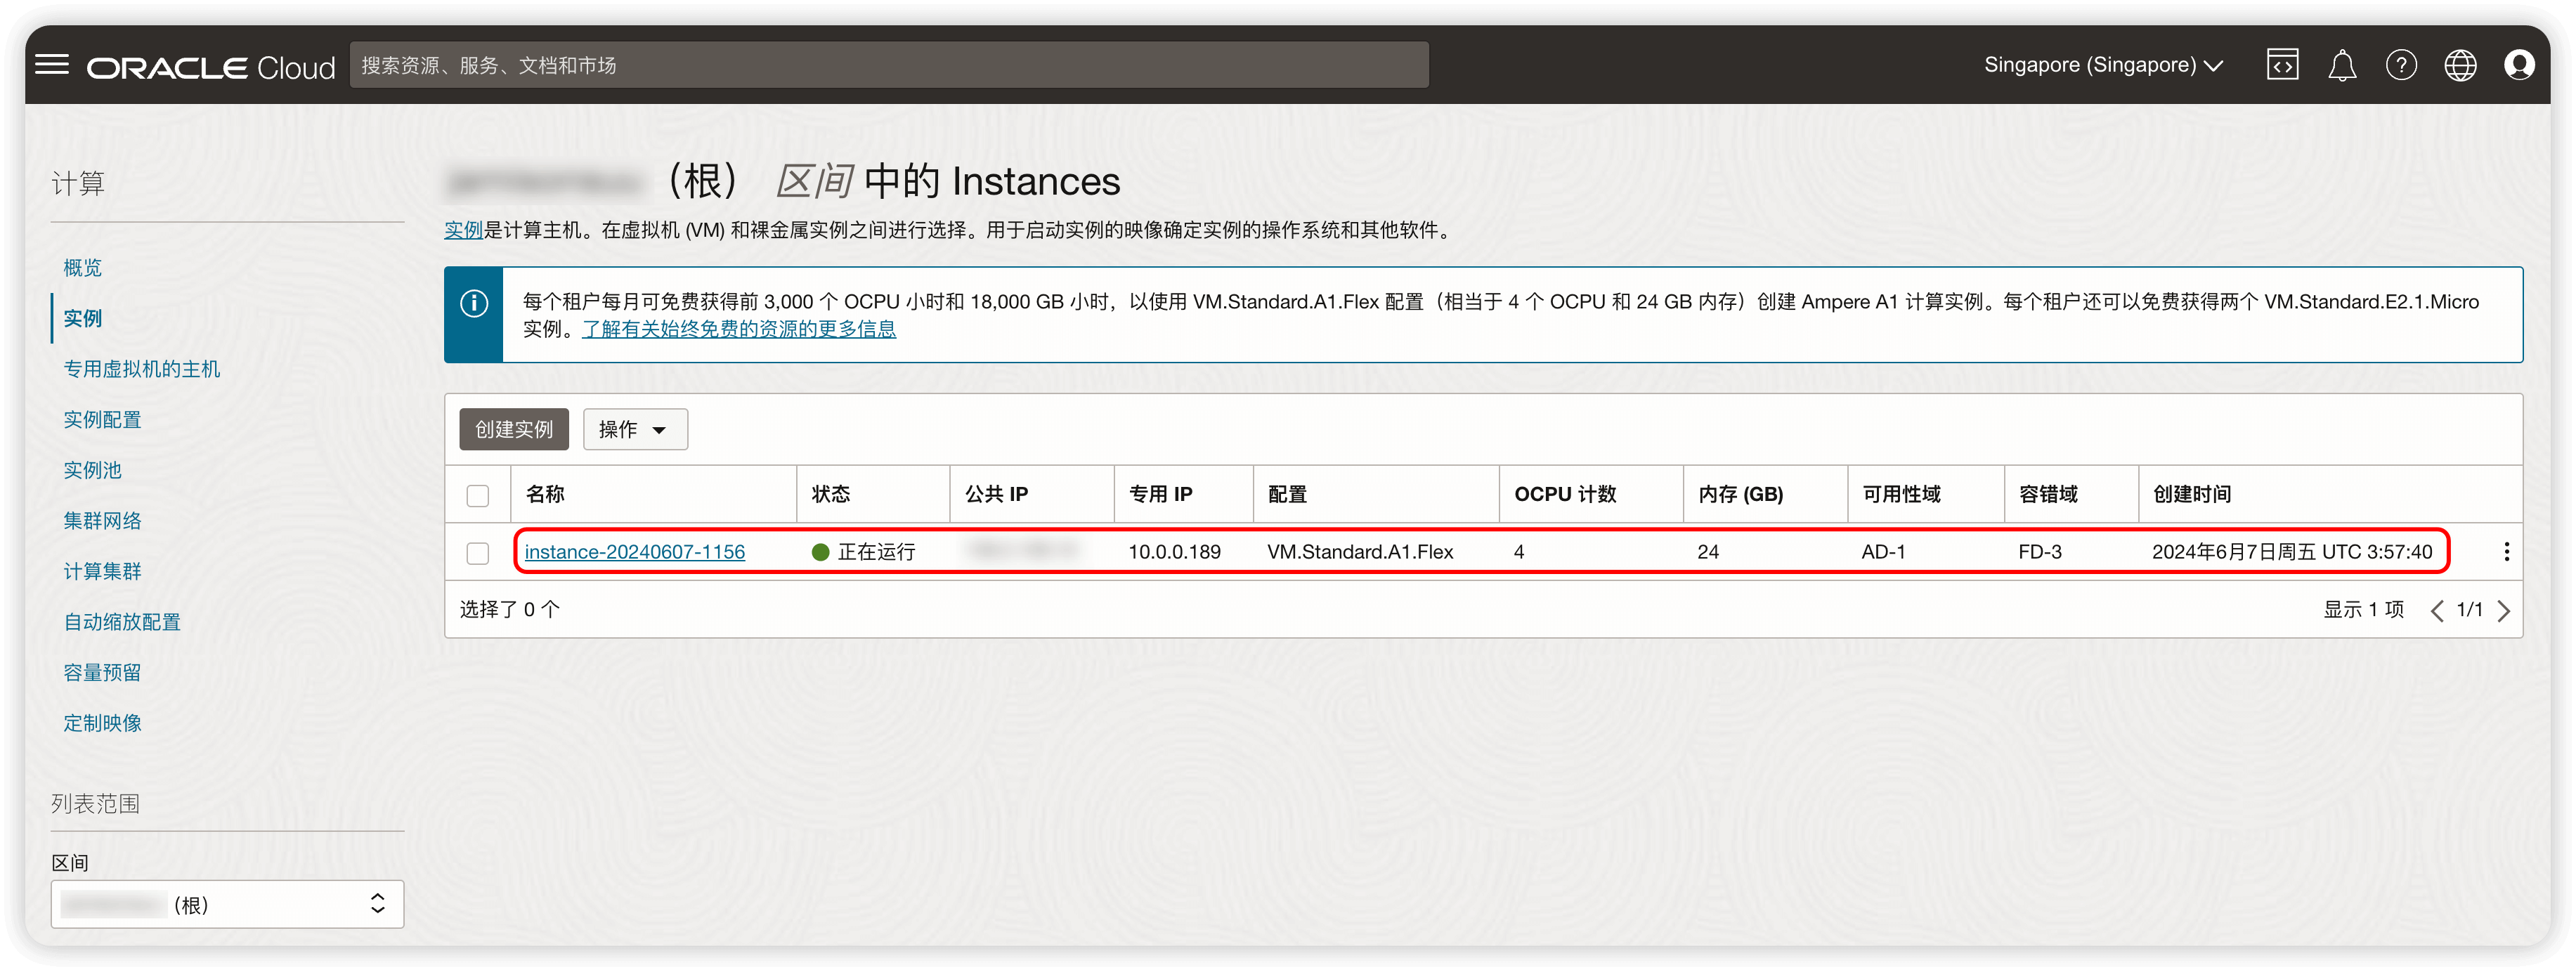Click the VM.Standard.A1.Flex shape cell
Image resolution: width=2576 pixels, height=971 pixels.
[1360, 552]
